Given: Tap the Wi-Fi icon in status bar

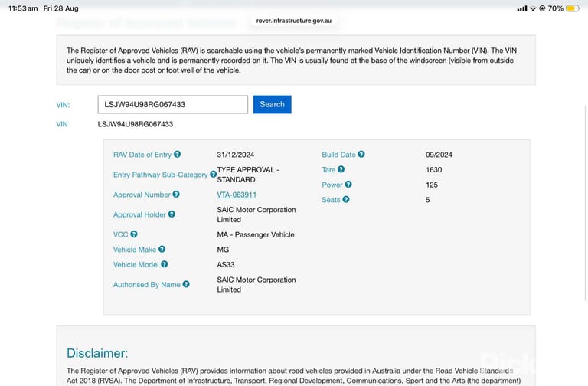Looking at the screenshot, I should pyautogui.click(x=533, y=8).
